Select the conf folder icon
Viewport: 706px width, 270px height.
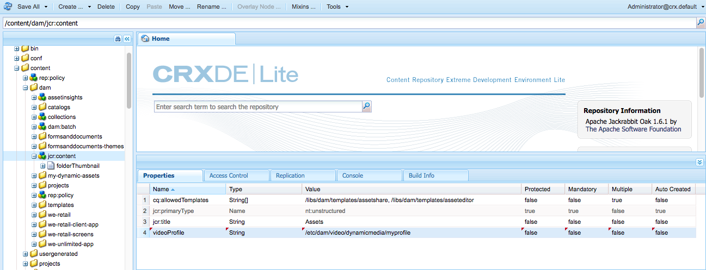point(25,58)
